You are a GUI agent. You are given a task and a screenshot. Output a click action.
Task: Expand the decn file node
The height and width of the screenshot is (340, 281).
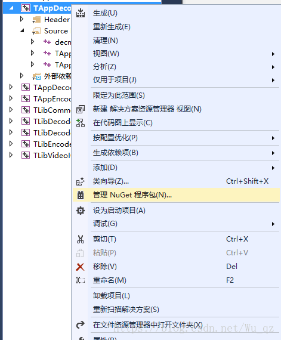(x=32, y=41)
